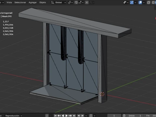The height and width of the screenshot is (117, 156).
Task: Click the Mesh390 object name text
Action: pos(7,16)
